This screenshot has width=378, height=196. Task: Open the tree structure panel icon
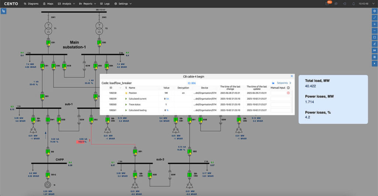coord(3,11)
